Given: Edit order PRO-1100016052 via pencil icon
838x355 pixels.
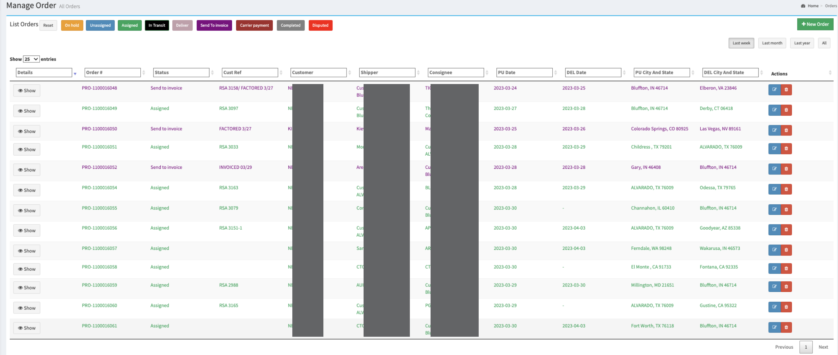Looking at the screenshot, I should pyautogui.click(x=774, y=169).
